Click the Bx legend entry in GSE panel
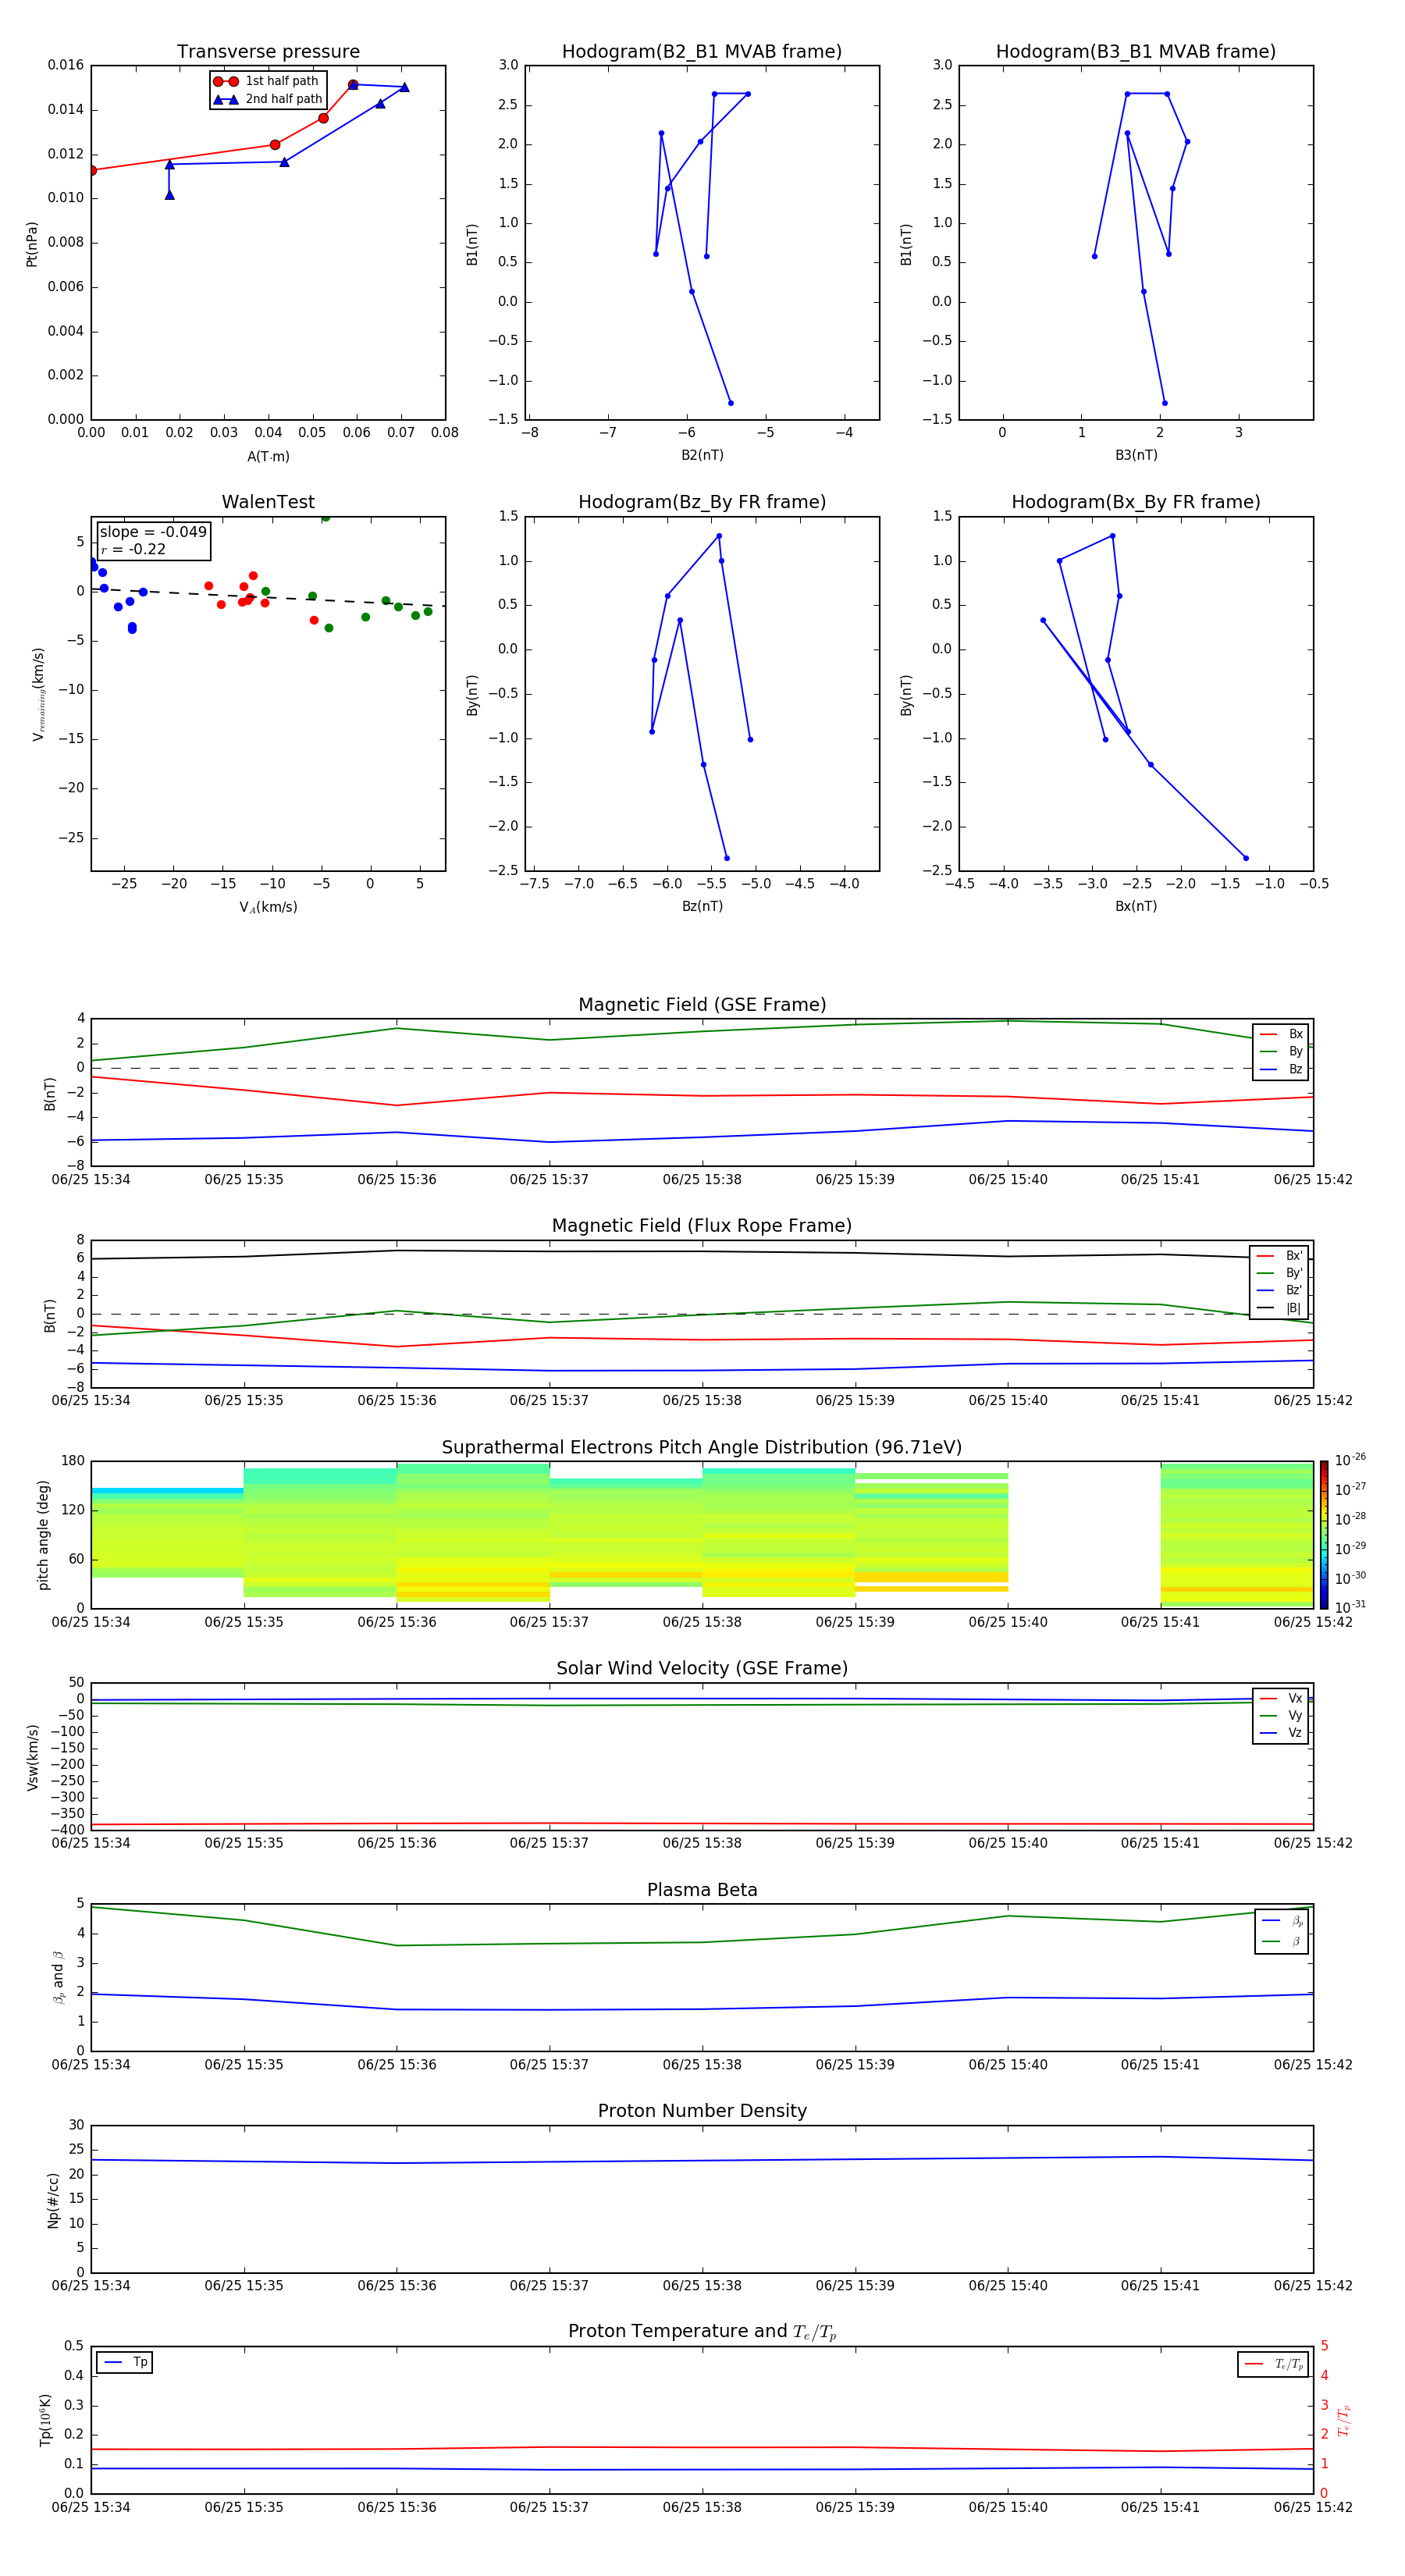Screen dimensions: 1405x2576 click(1281, 1034)
